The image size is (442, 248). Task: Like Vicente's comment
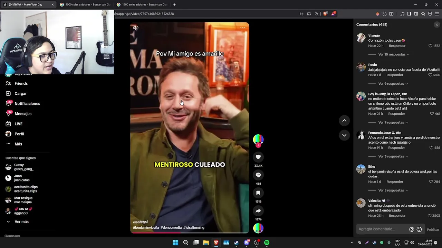430,46
